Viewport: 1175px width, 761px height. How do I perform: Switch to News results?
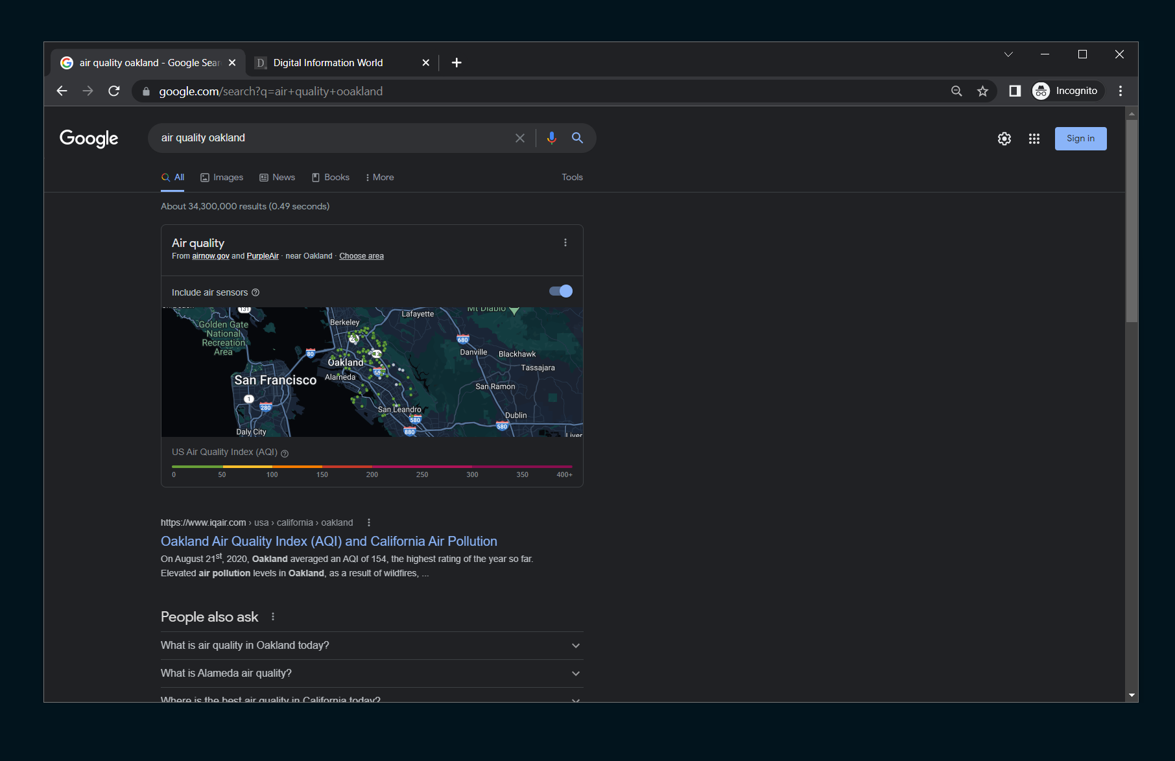tap(278, 178)
